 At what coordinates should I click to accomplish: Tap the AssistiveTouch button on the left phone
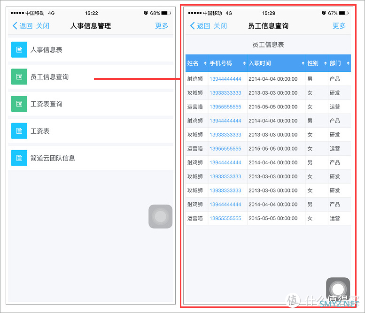[160, 216]
